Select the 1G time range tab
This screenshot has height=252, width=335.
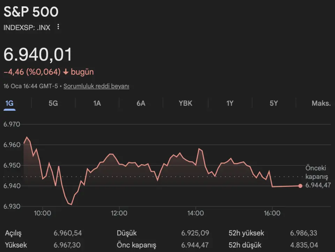click(x=9, y=103)
